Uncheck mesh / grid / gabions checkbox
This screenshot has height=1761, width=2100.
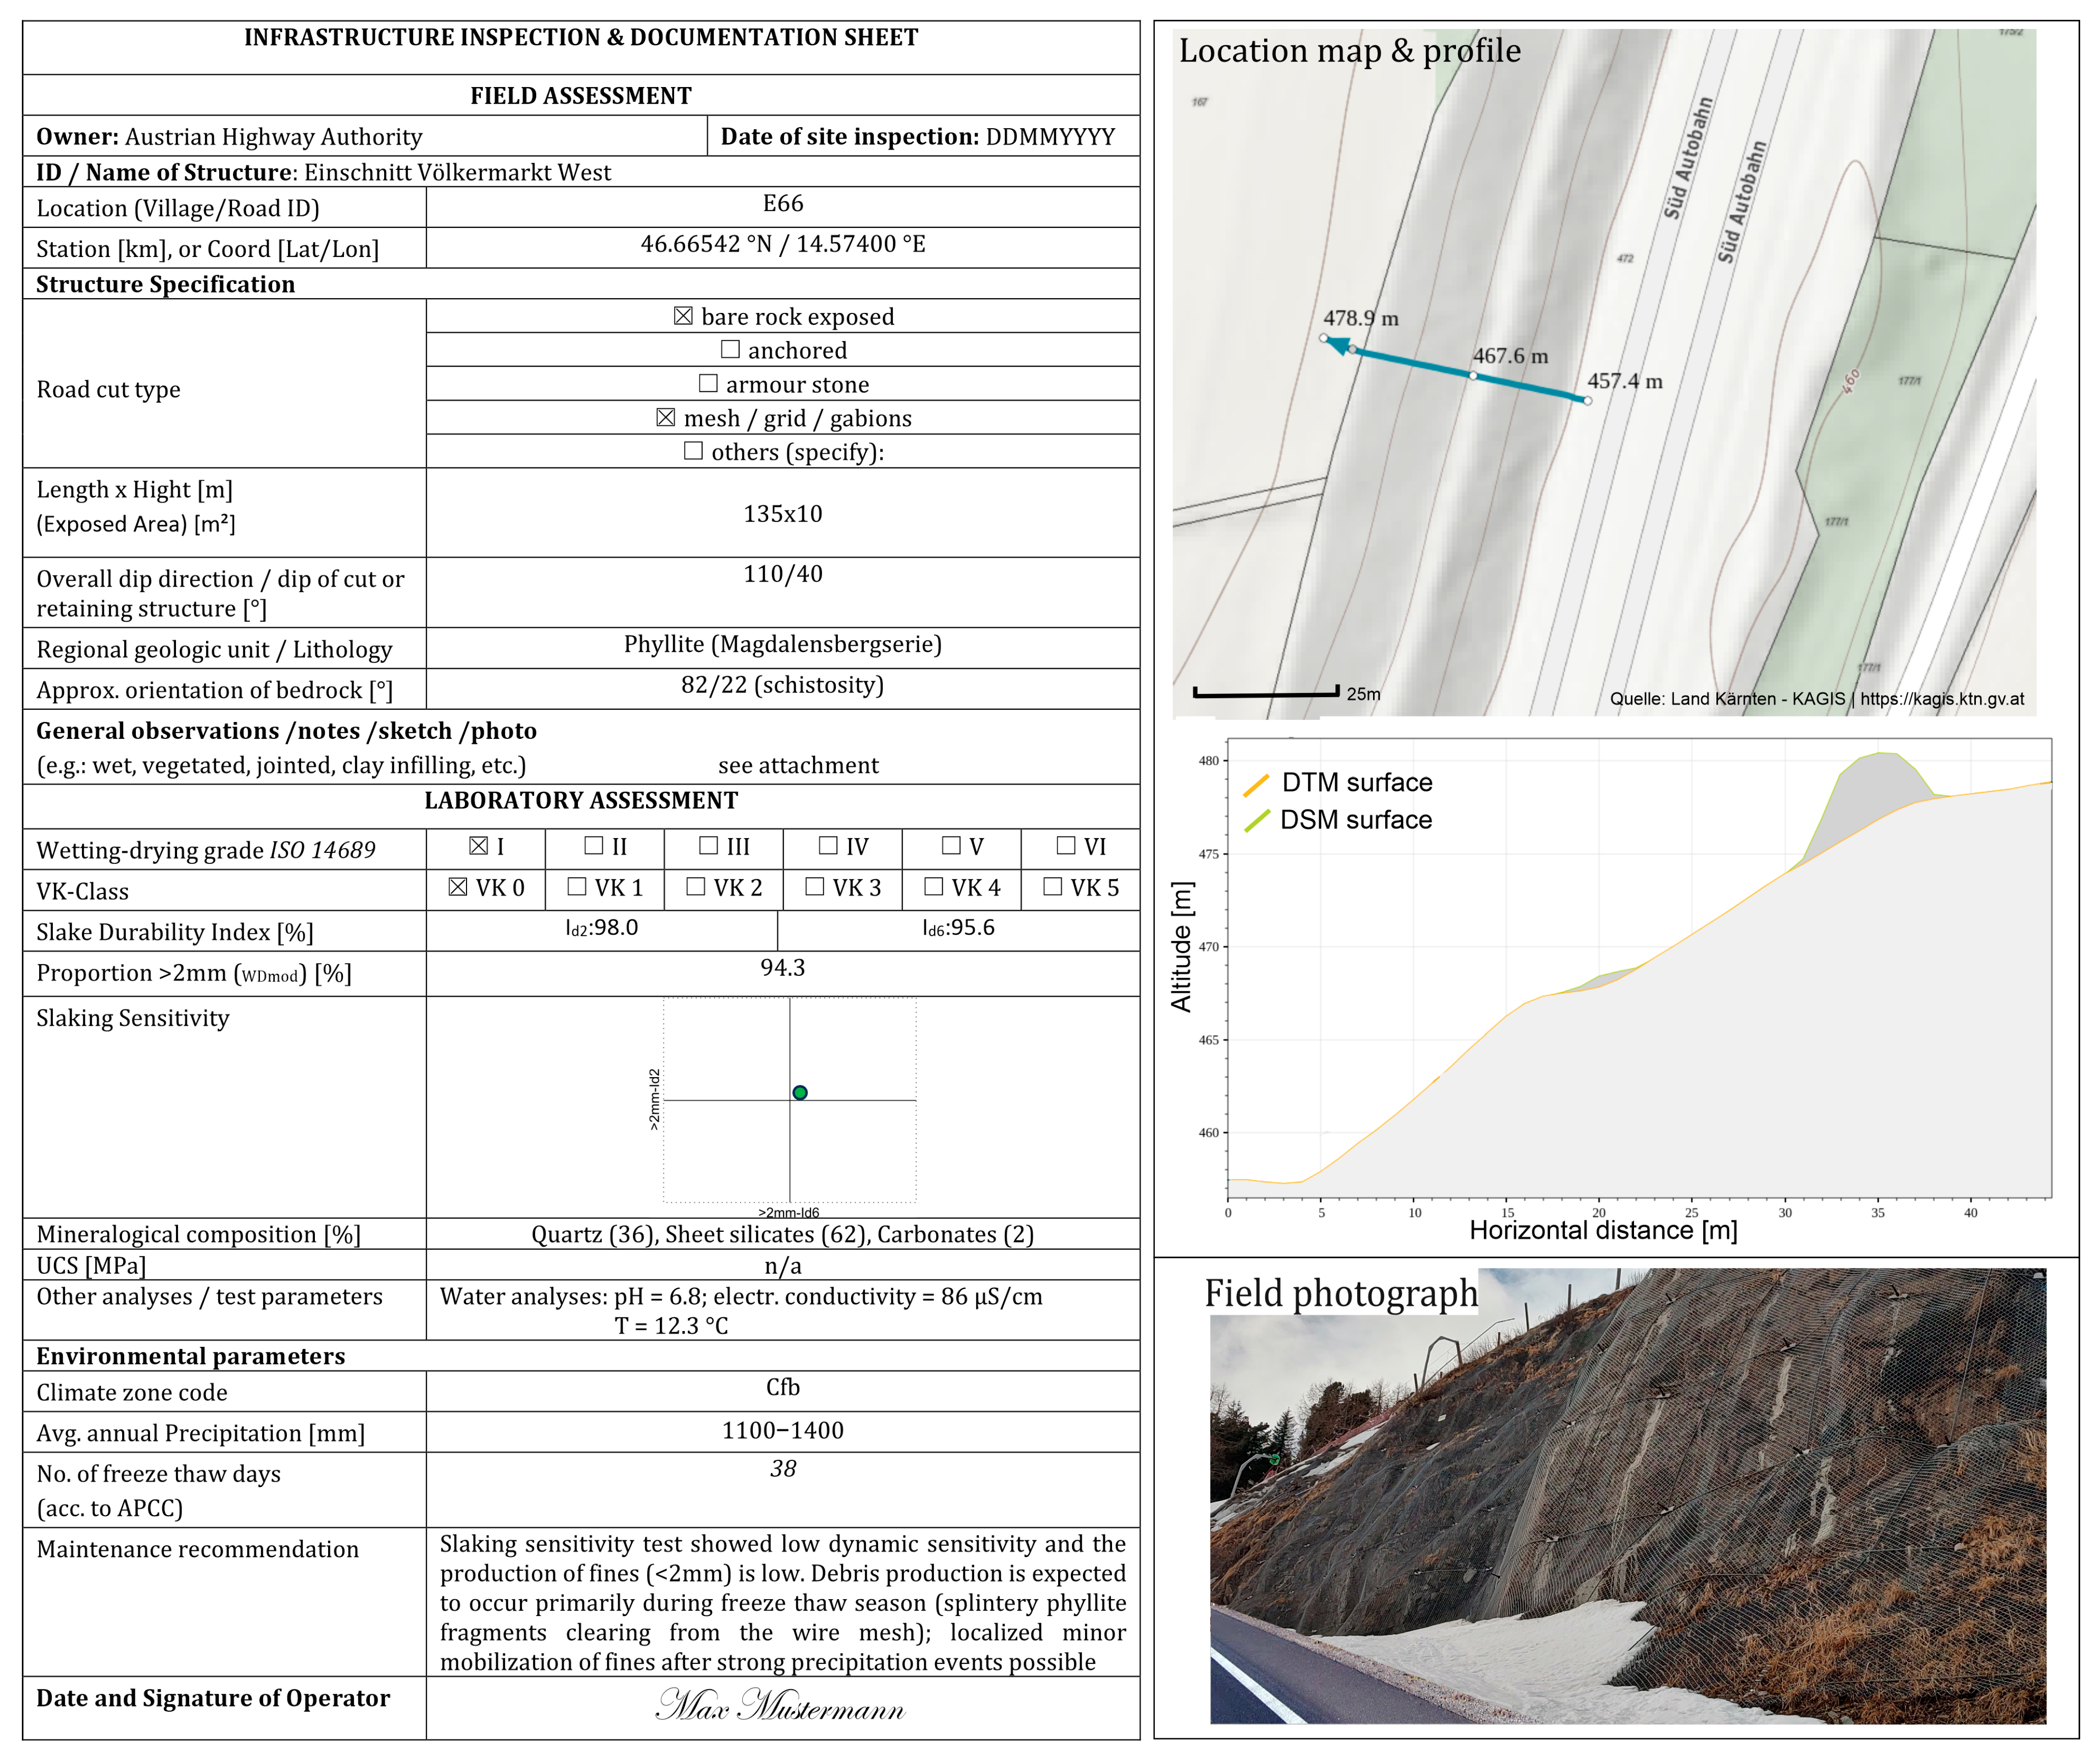pos(666,418)
